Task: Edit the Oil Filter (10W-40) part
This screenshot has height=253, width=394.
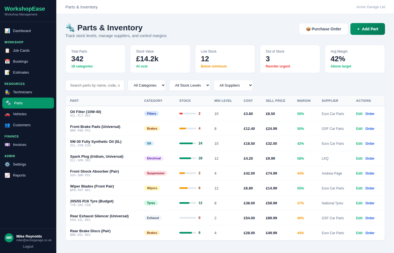Action: click(359, 114)
